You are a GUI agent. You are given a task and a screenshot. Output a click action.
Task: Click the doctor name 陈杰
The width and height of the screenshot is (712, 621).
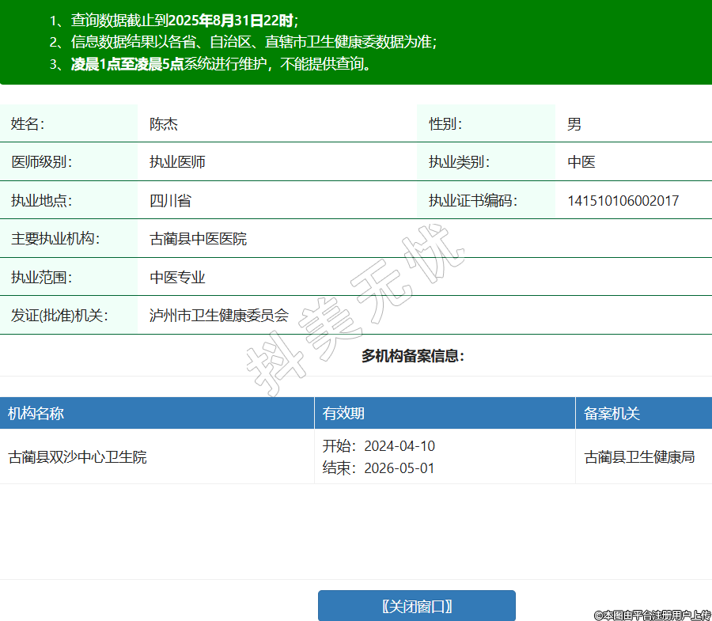[164, 124]
